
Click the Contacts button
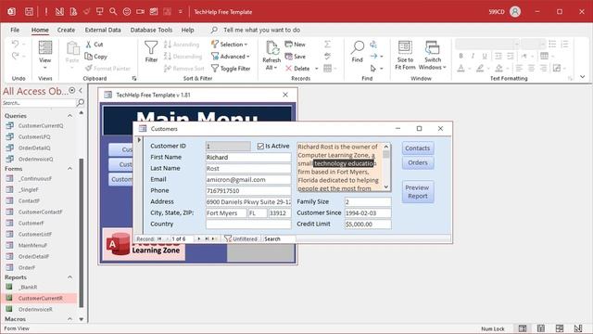(x=418, y=148)
